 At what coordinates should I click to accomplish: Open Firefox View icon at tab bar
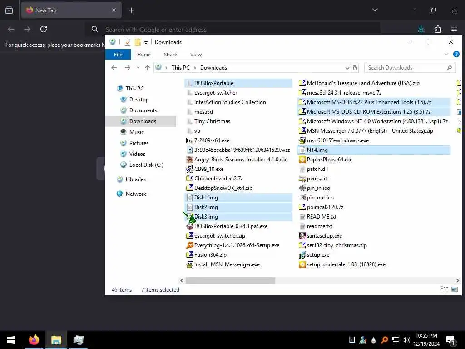(9, 10)
